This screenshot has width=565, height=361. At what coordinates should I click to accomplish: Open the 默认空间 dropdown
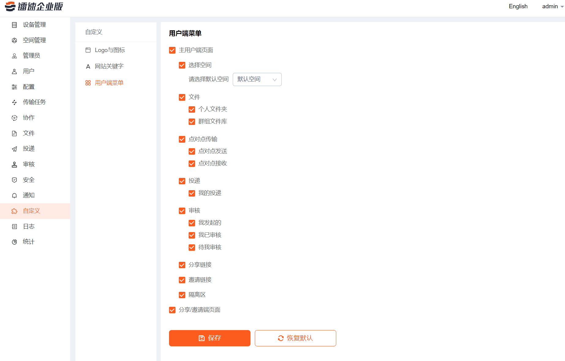pyautogui.click(x=257, y=79)
